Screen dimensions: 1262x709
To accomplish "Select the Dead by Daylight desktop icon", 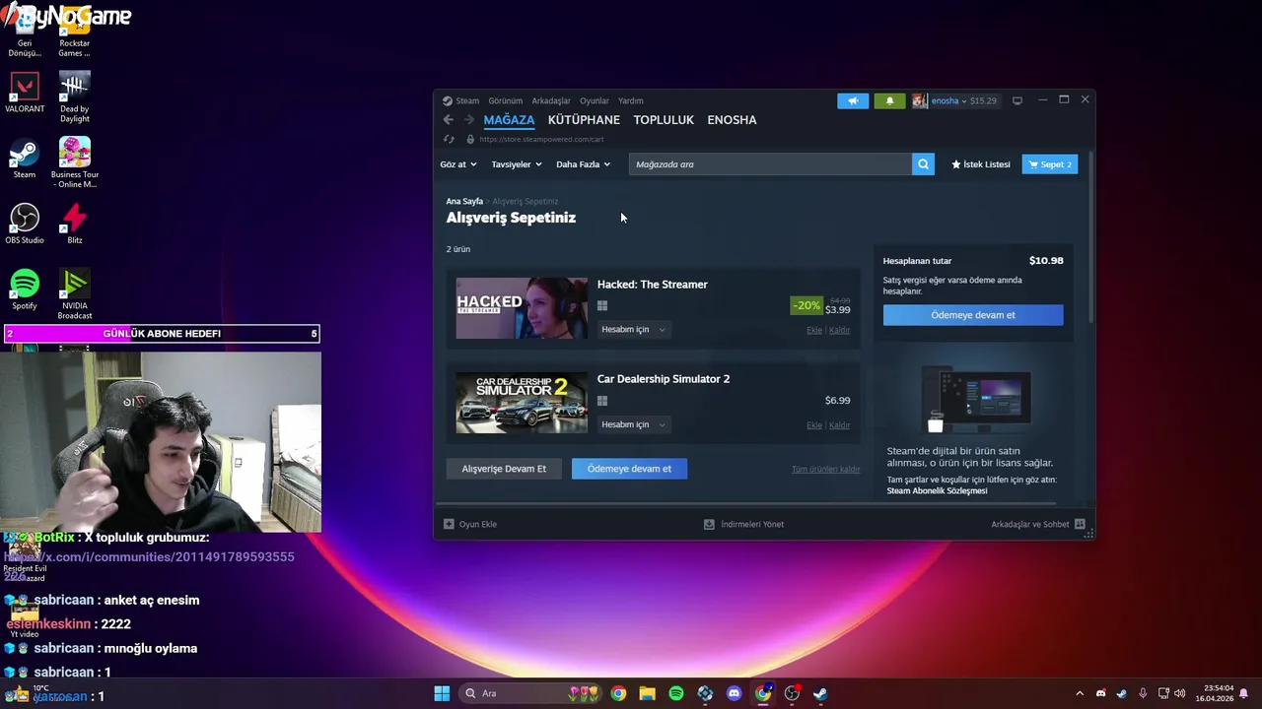I will [74, 97].
